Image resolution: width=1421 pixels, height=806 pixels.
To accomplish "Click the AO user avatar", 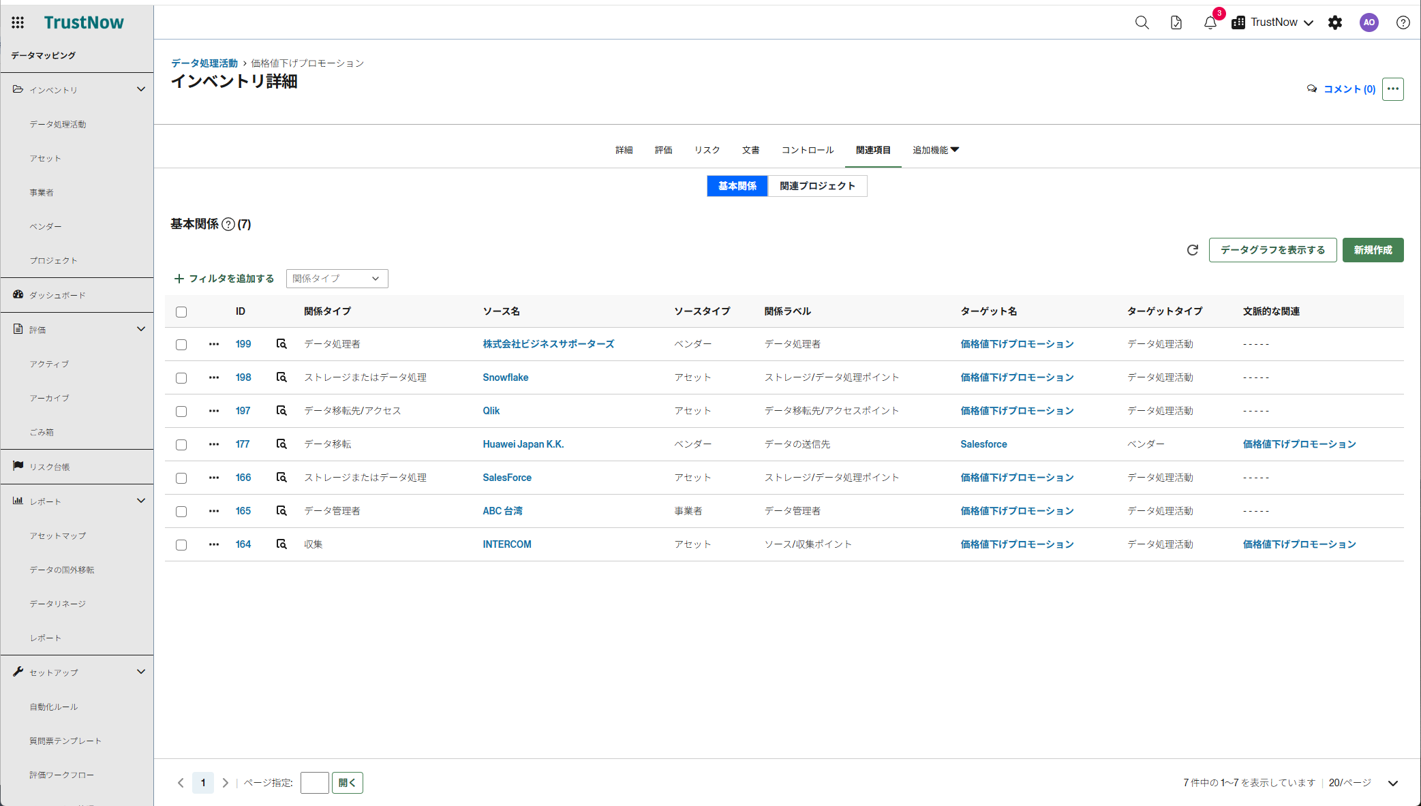I will coord(1369,22).
